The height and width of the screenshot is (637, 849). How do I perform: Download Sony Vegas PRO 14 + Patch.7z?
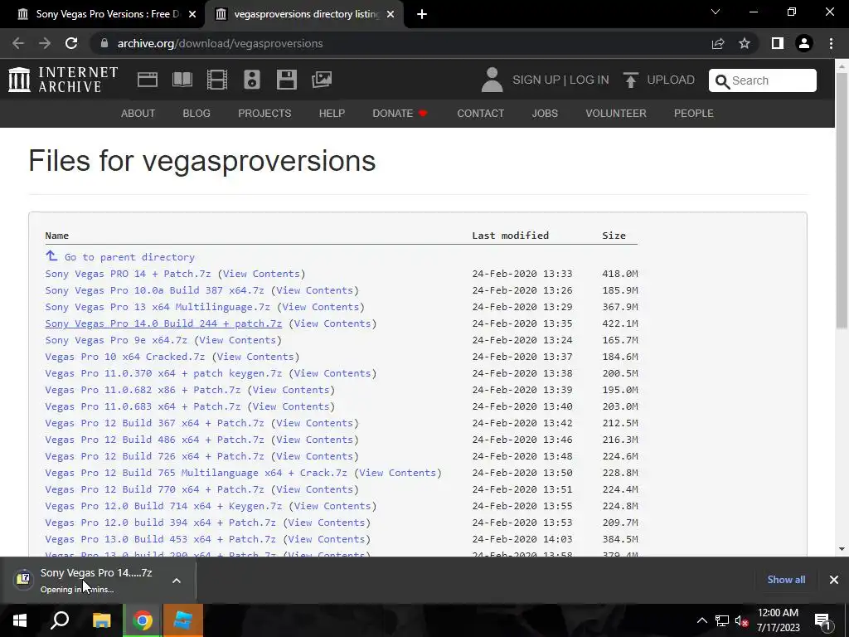coord(128,274)
